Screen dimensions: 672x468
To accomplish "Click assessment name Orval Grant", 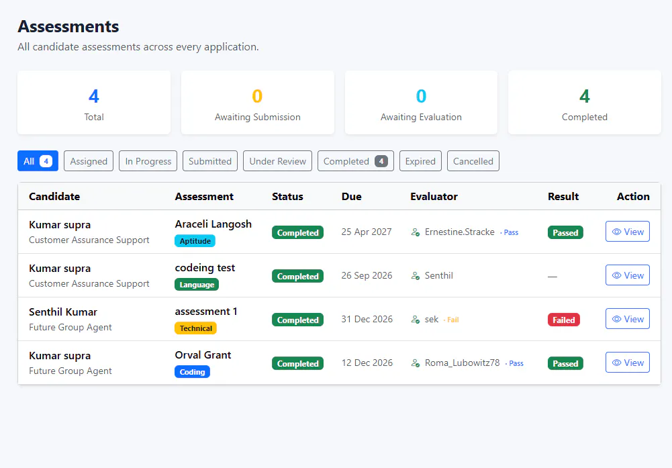I will pyautogui.click(x=203, y=355).
